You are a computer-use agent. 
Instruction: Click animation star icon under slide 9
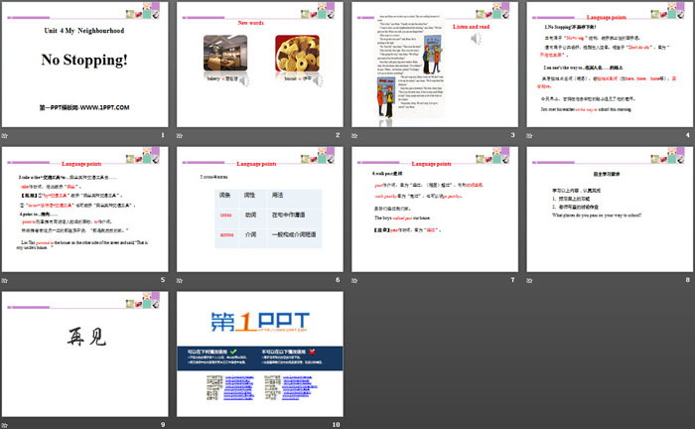pyautogui.click(x=4, y=425)
